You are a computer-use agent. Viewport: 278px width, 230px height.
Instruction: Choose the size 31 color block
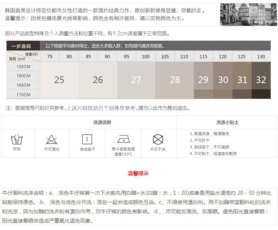pyautogui.click(x=242, y=80)
